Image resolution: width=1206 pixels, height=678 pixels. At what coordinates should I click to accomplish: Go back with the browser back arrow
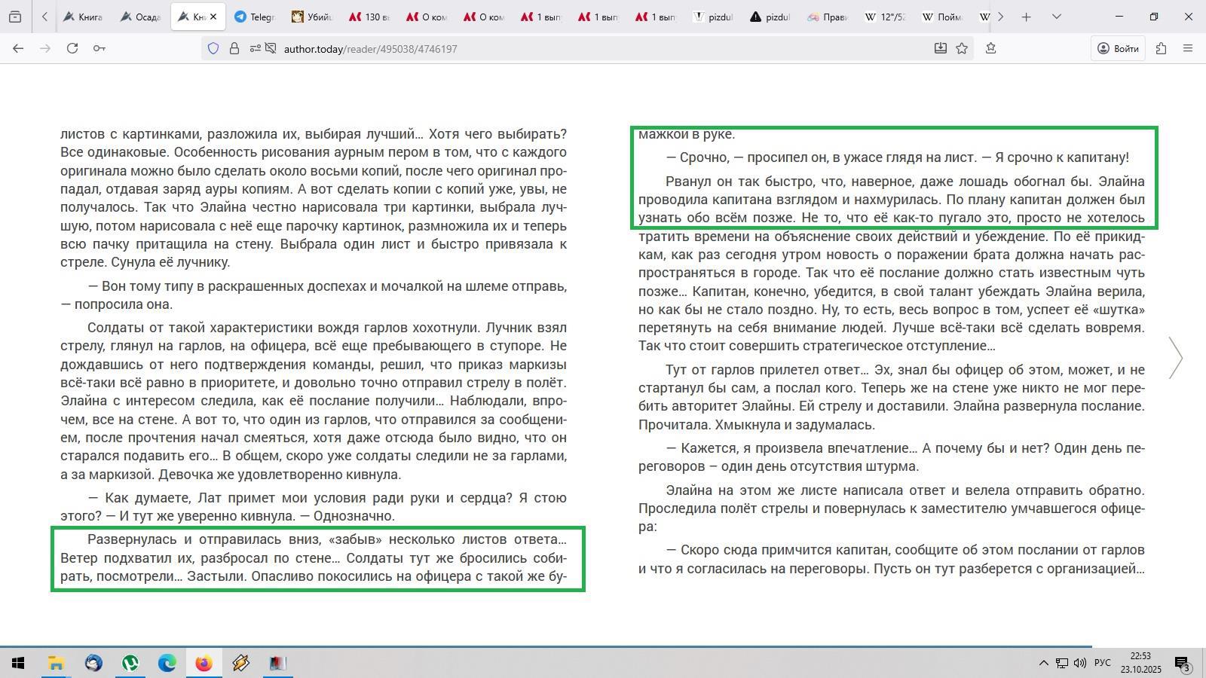pyautogui.click(x=18, y=48)
